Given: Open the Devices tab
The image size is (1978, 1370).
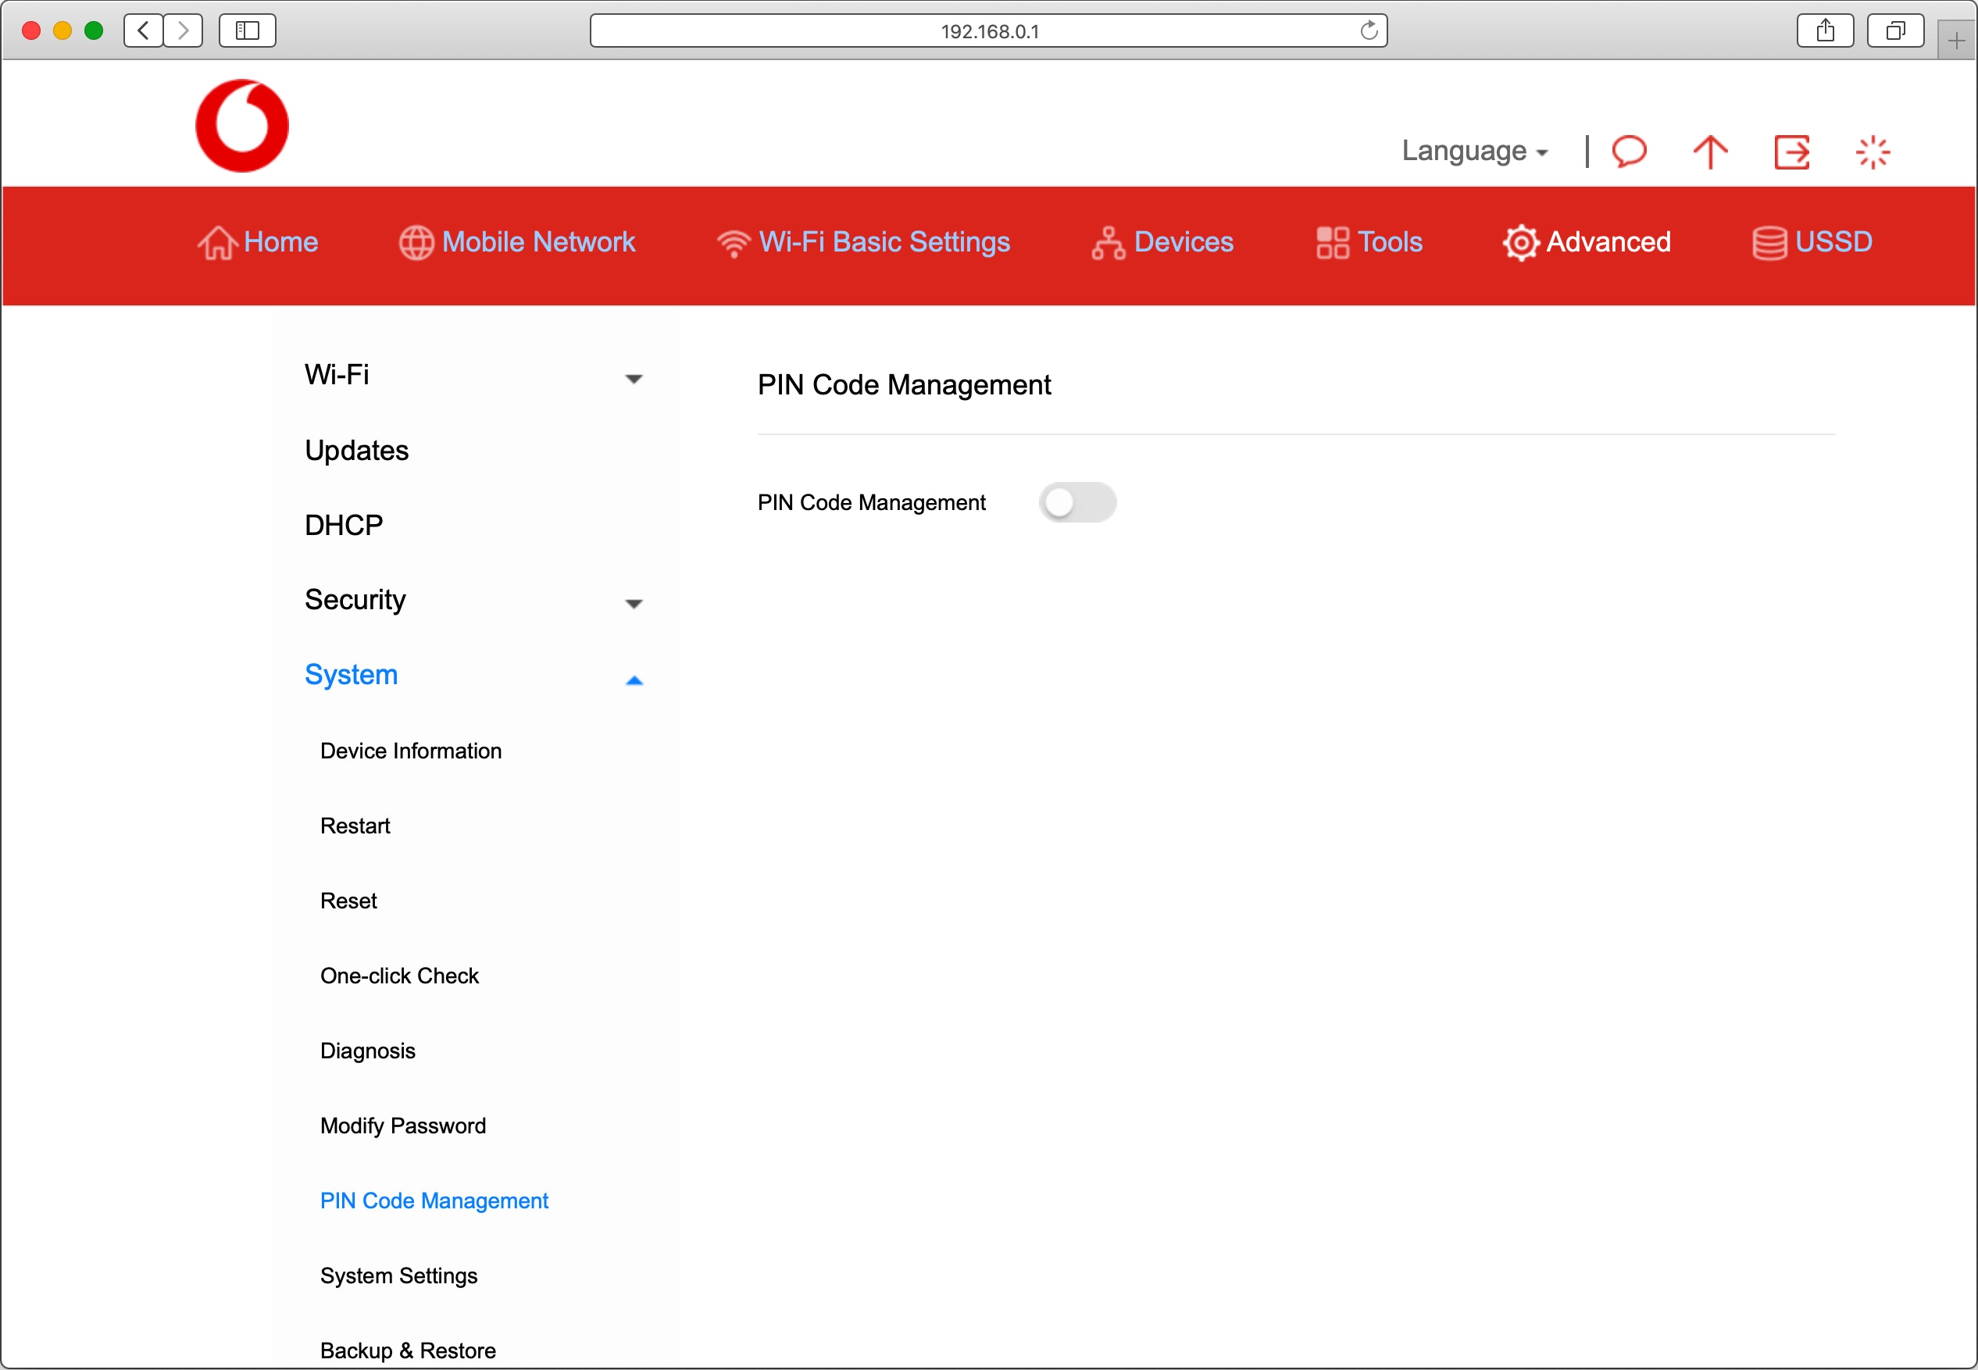Looking at the screenshot, I should pos(1162,242).
